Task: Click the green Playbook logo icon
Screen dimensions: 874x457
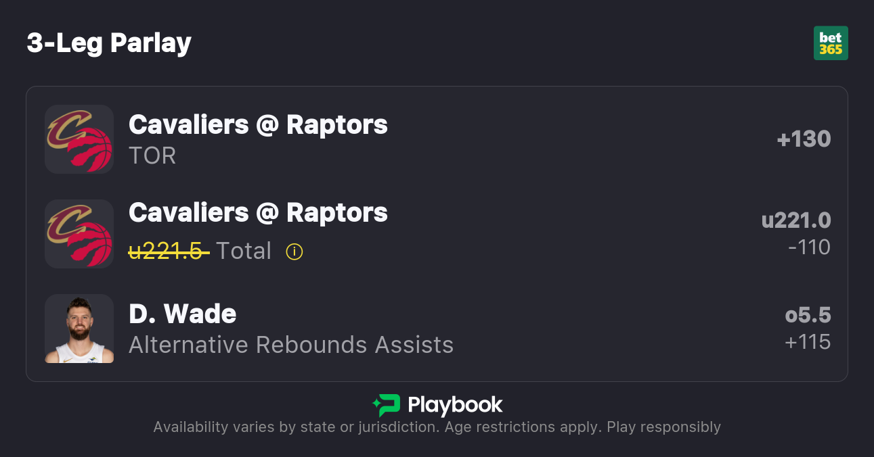Action: (x=387, y=405)
